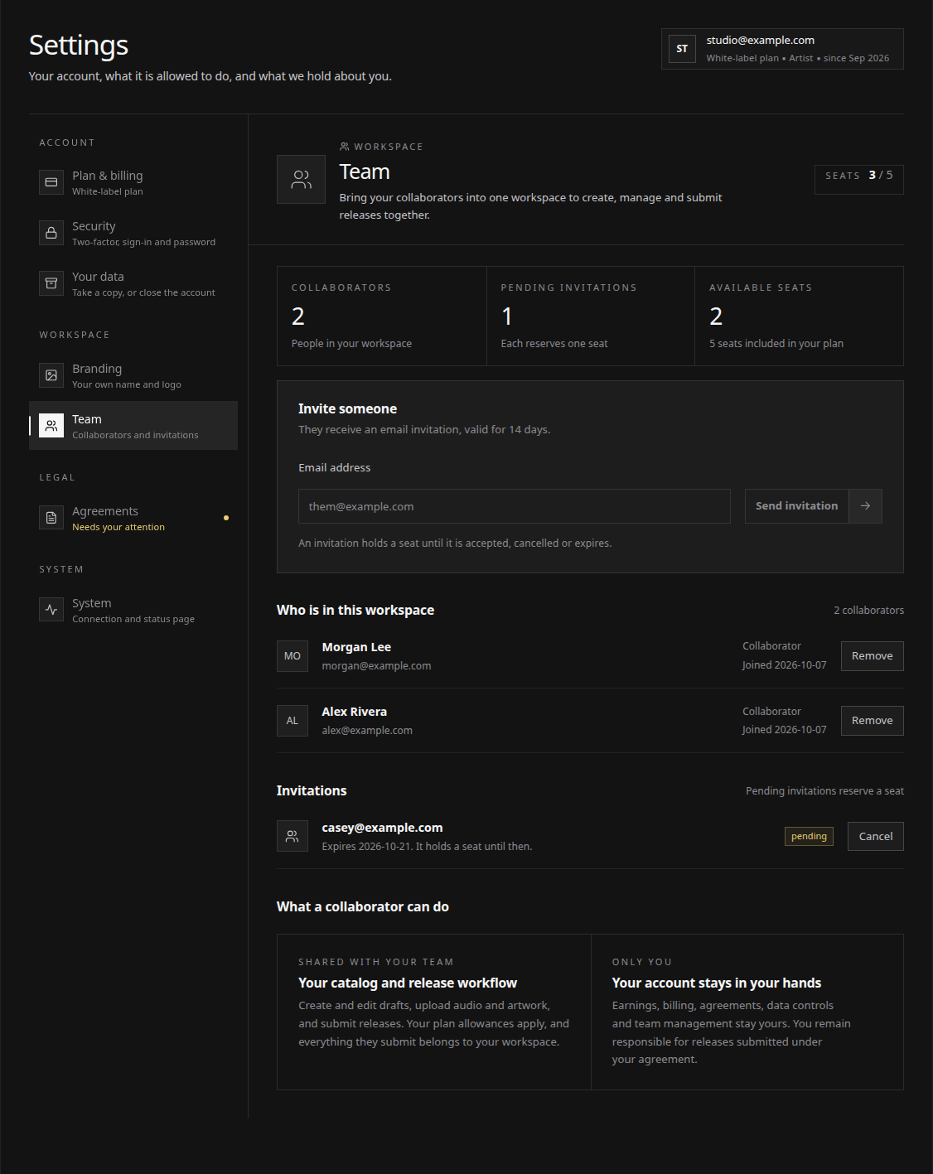Click the studio@example.com account text
Screen dimensions: 933x1174
pos(760,41)
